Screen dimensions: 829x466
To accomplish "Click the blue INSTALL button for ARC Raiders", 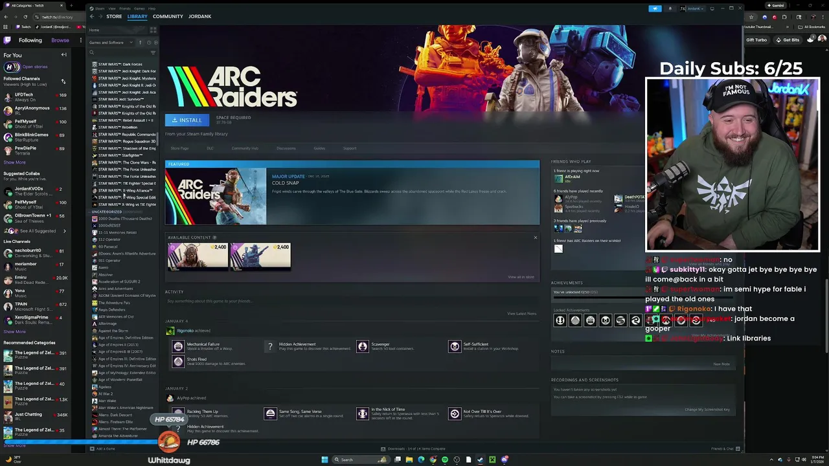I will coord(187,120).
